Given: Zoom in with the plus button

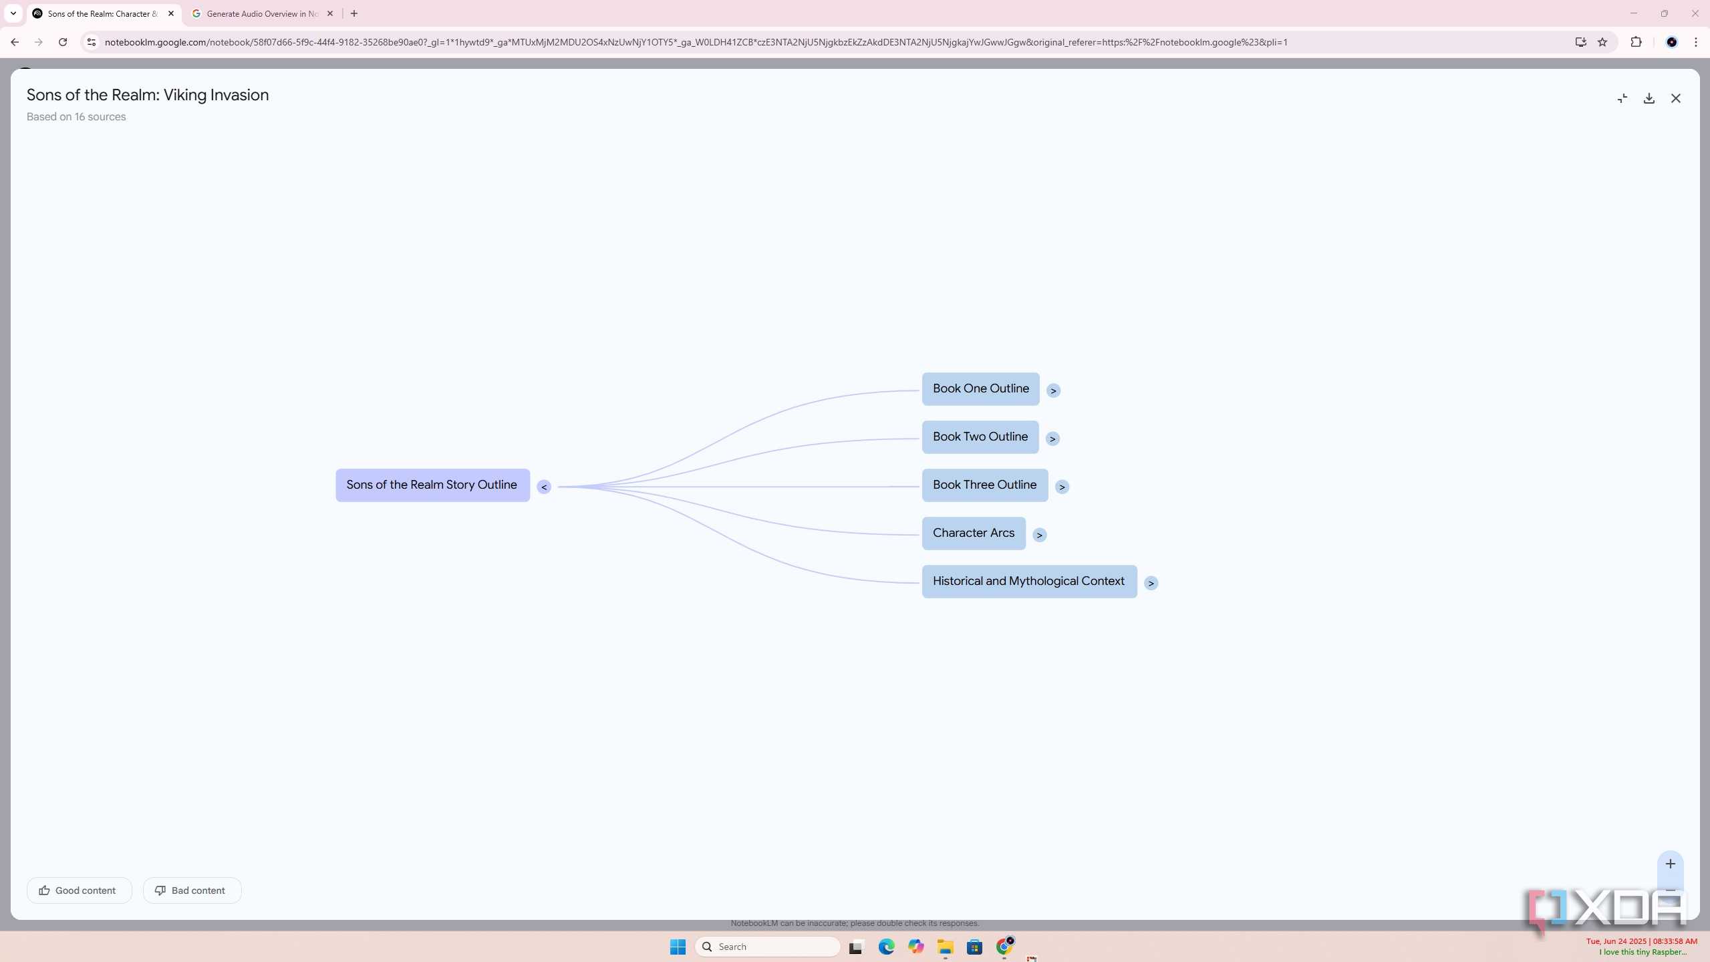Looking at the screenshot, I should [x=1670, y=864].
